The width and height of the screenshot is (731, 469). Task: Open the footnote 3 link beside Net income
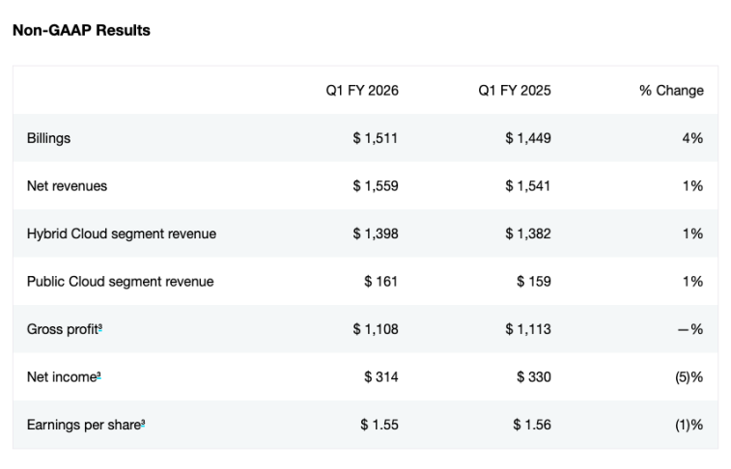98,374
